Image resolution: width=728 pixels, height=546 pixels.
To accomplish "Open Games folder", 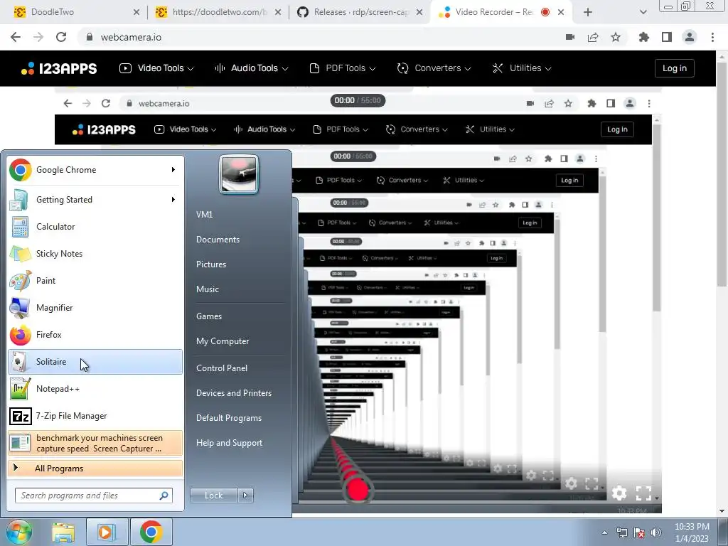I will point(209,316).
